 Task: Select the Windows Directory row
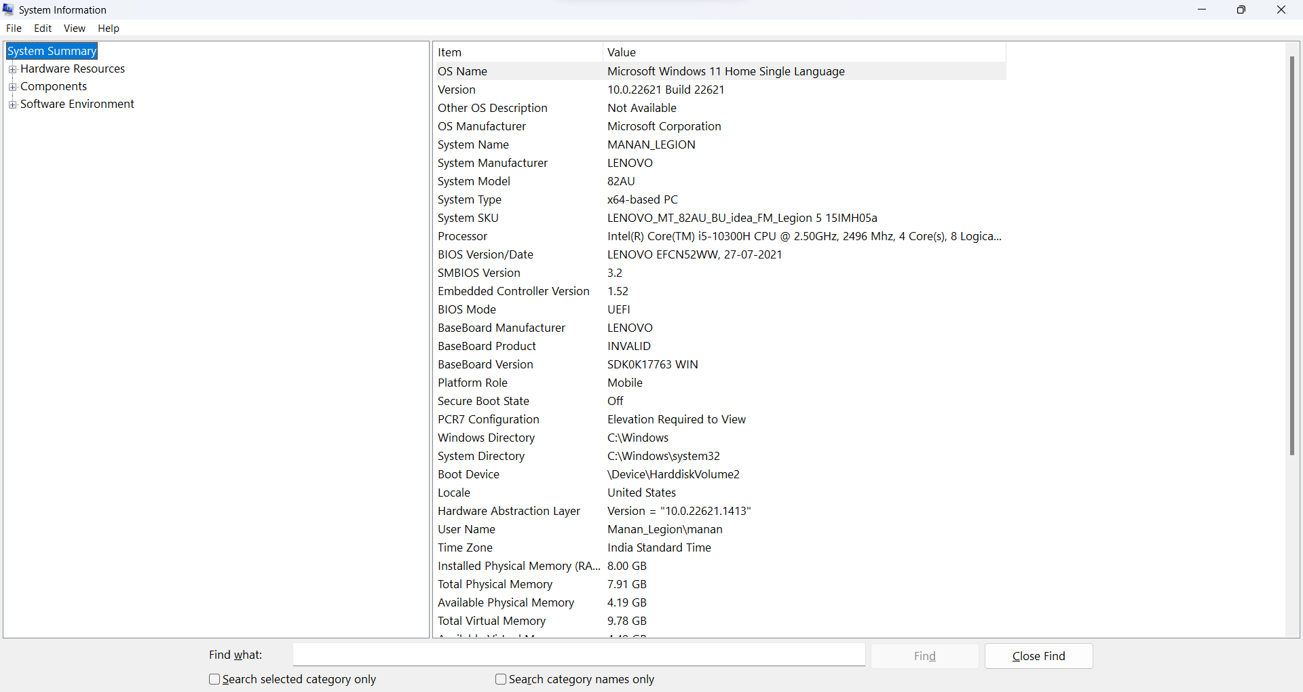tap(719, 438)
